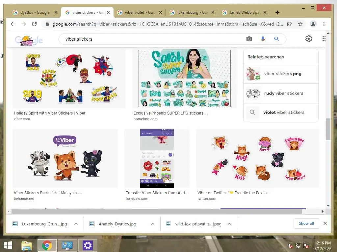
Task: Open network tray icon
Action: (x=298, y=246)
